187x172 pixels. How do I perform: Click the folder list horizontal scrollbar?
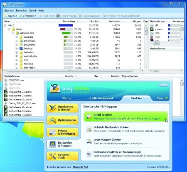click(x=74, y=71)
